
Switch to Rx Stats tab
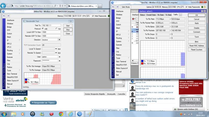click(160, 15)
